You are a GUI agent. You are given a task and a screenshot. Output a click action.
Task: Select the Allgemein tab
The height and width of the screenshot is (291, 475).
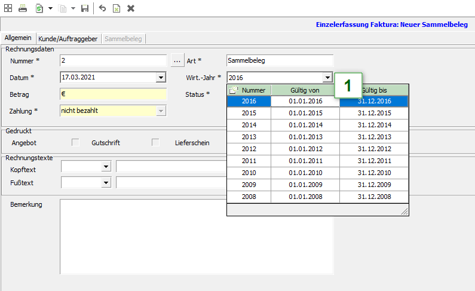[18, 38]
